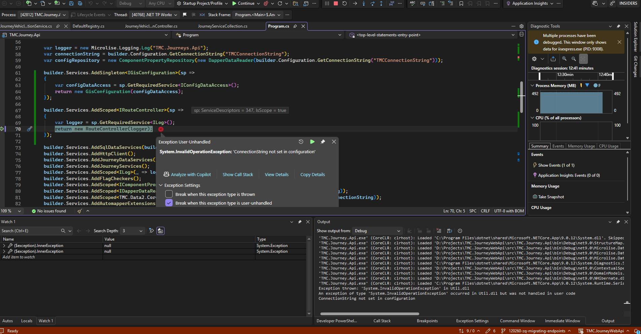Click Clear All icon in Output toolbar

439,231
